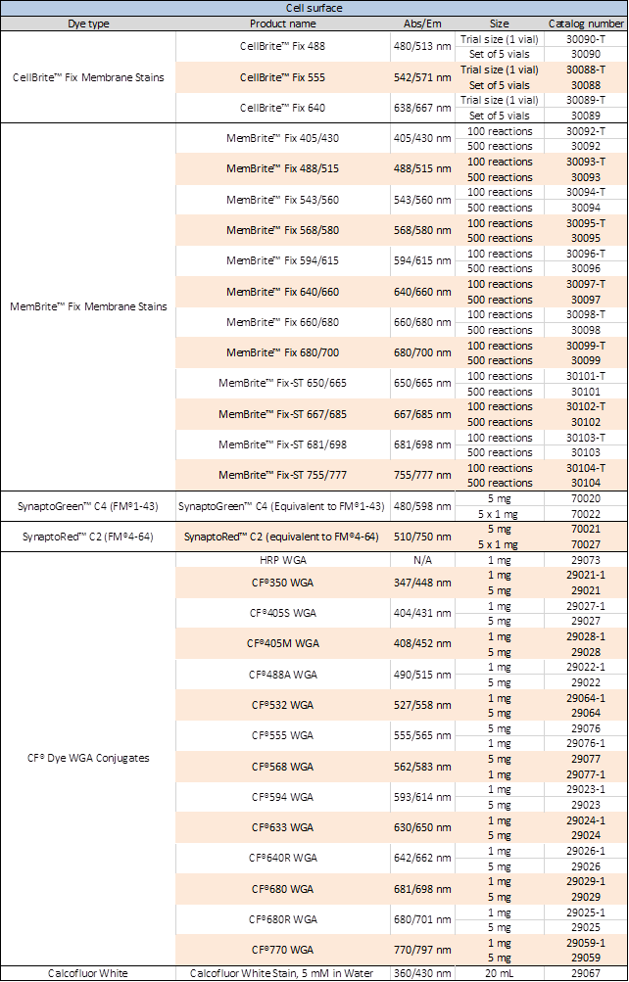Select the 755/777 nm Abs/Em cell
The width and height of the screenshot is (629, 982).
coord(422,476)
